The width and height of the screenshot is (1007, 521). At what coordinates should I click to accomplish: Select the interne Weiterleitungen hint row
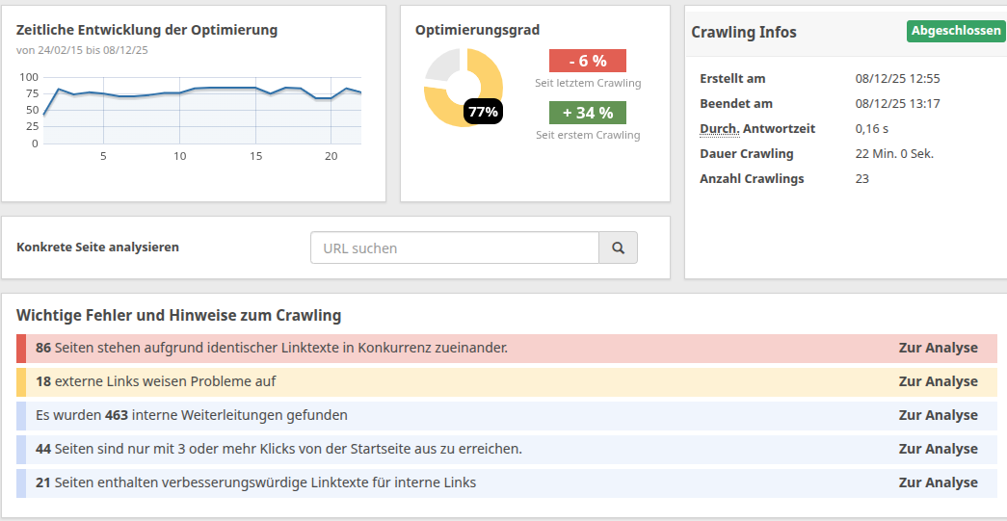click(385, 415)
